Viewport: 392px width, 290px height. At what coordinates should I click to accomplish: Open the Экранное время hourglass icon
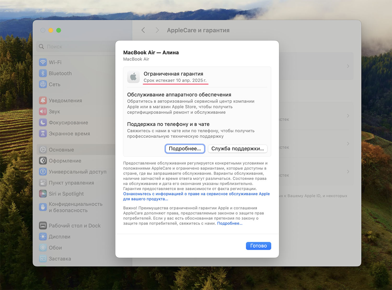pyautogui.click(x=43, y=133)
